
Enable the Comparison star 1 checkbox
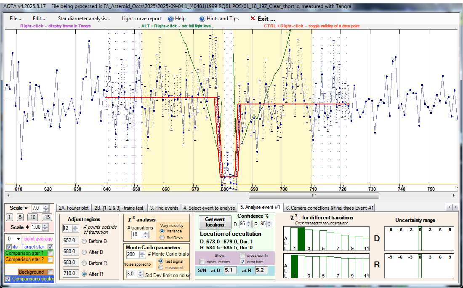point(51,253)
